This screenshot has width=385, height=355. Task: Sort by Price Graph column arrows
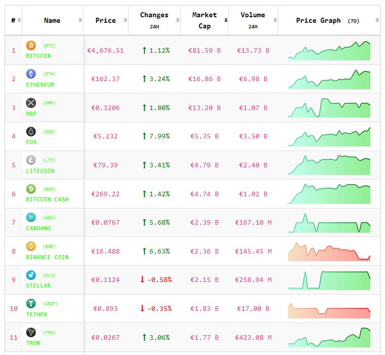[377, 20]
